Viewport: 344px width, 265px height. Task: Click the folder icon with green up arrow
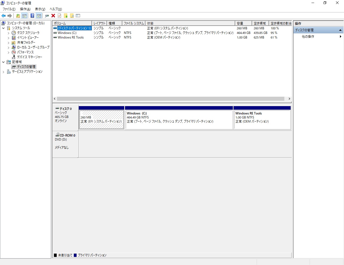(66, 15)
